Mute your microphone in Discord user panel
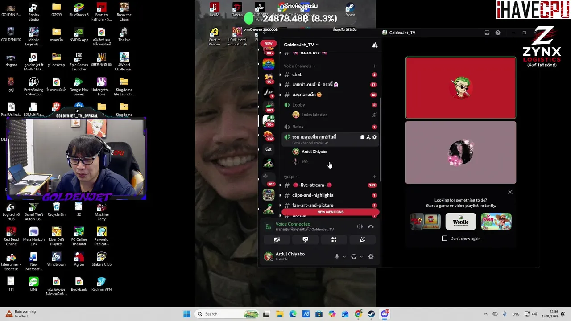Screen dimensions: 571x321 coord(337,256)
